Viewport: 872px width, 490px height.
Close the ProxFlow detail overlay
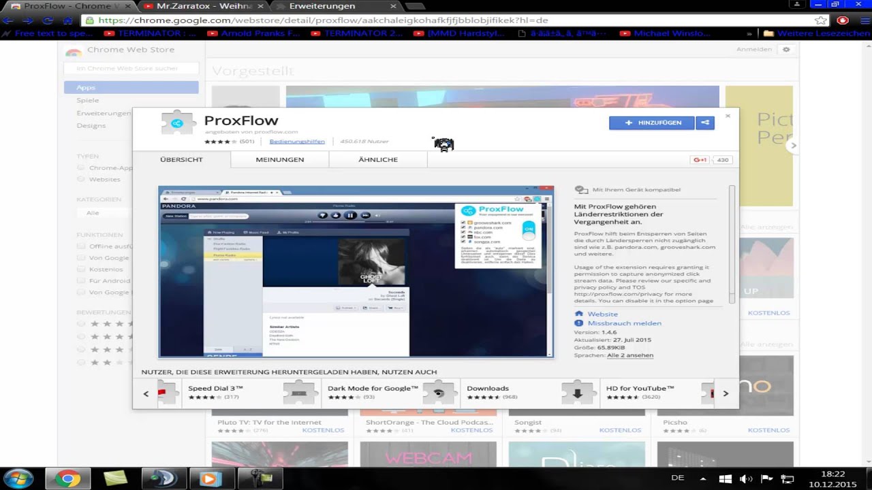[728, 116]
